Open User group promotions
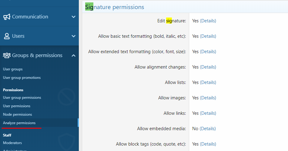Image resolution: width=288 pixels, height=151 pixels. coord(22,78)
